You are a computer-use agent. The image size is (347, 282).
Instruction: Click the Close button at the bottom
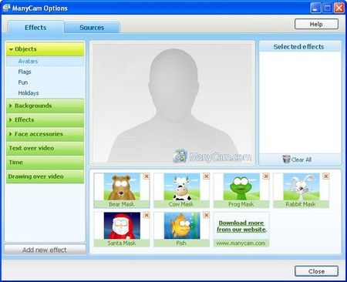coord(316,271)
